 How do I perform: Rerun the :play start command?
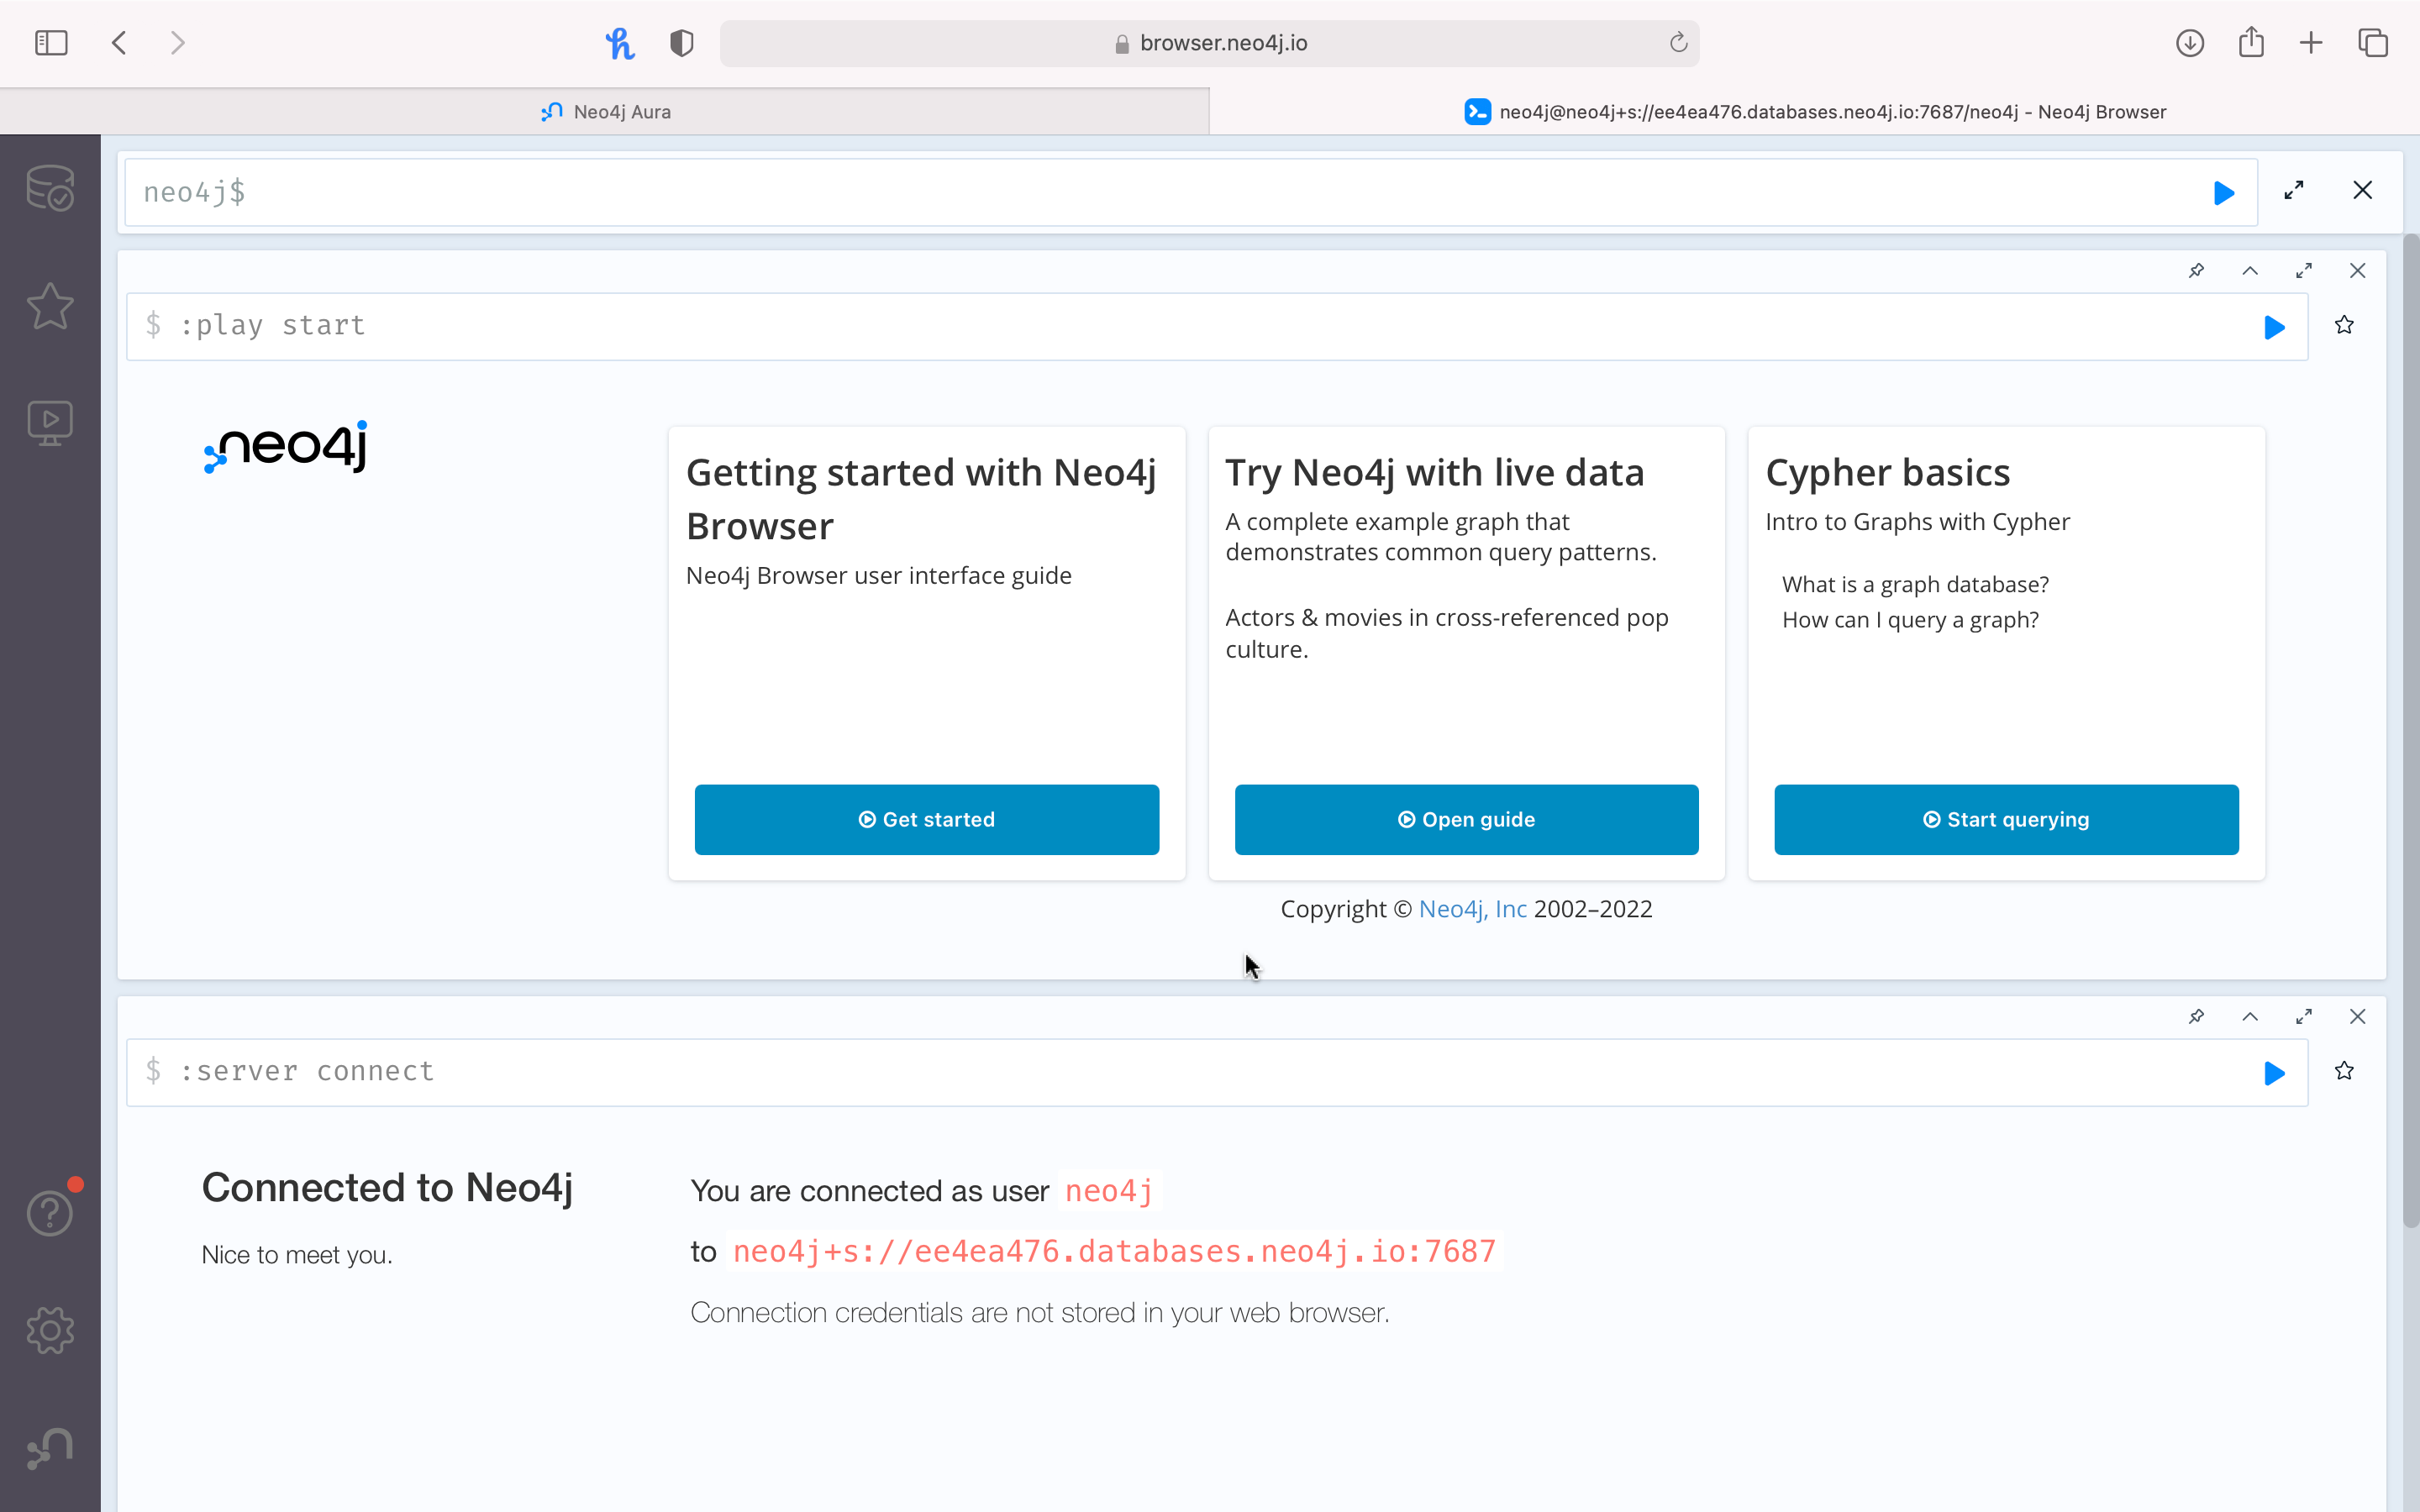[2274, 327]
